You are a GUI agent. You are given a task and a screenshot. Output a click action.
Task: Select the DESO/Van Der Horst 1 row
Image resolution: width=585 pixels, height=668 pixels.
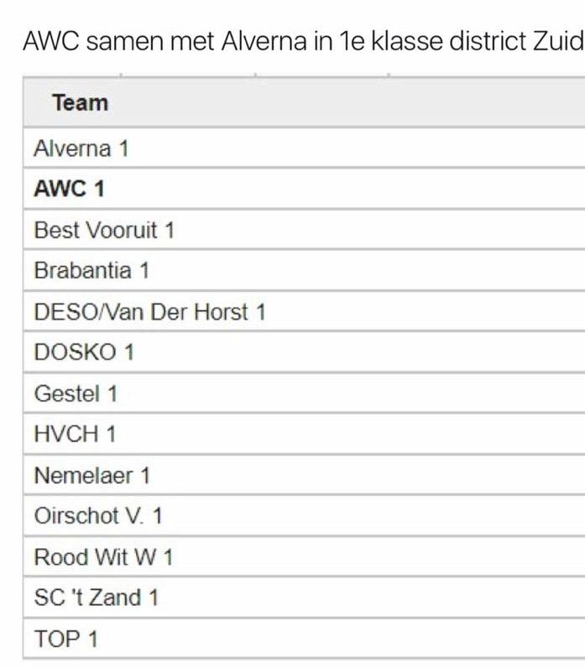point(149,312)
